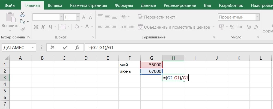Align text to bottom edge

point(114,17)
